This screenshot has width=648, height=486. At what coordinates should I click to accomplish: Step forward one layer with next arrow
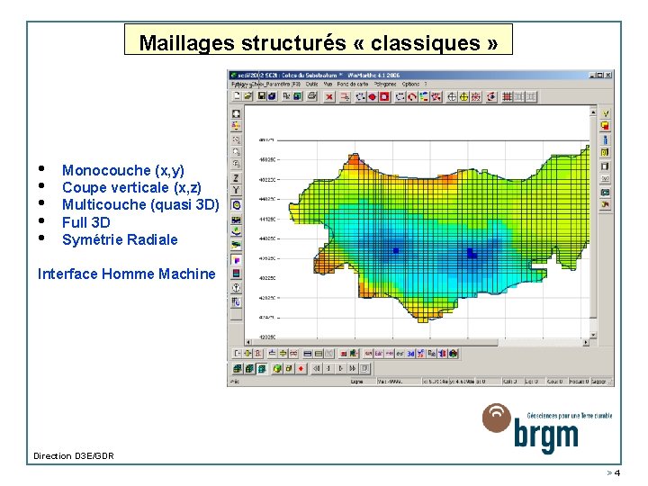pos(340,368)
